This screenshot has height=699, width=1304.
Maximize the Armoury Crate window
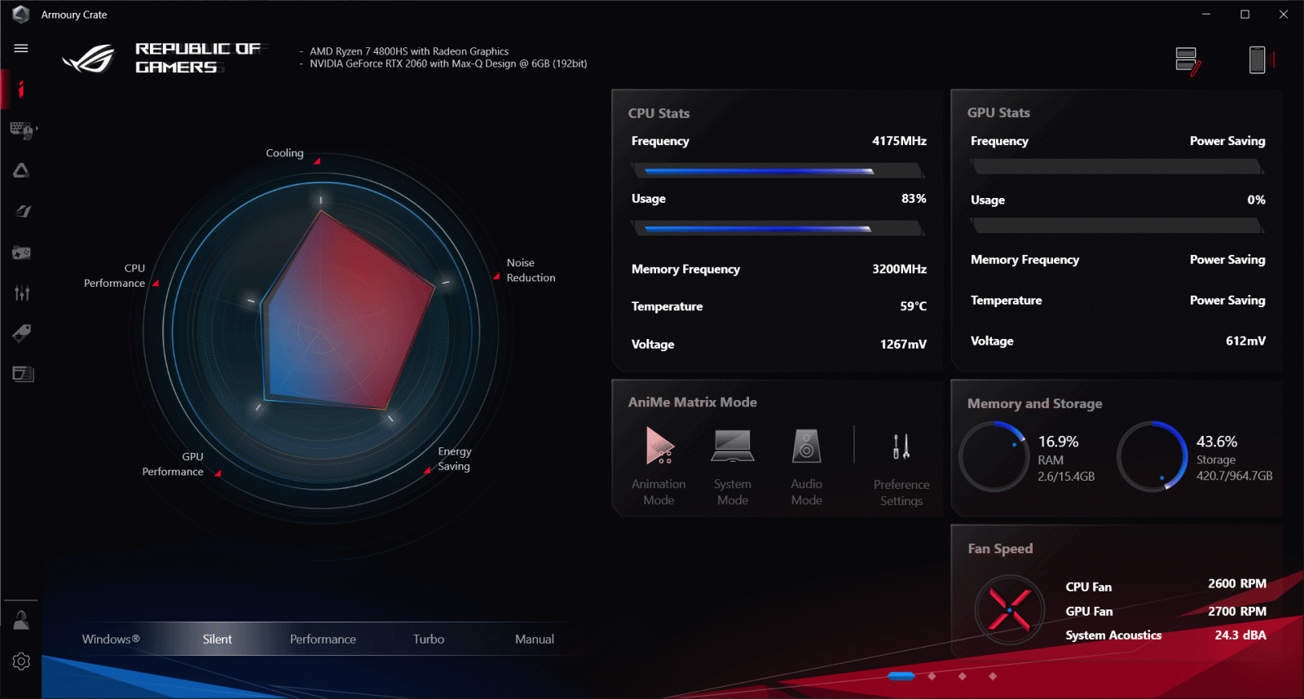coord(1245,15)
